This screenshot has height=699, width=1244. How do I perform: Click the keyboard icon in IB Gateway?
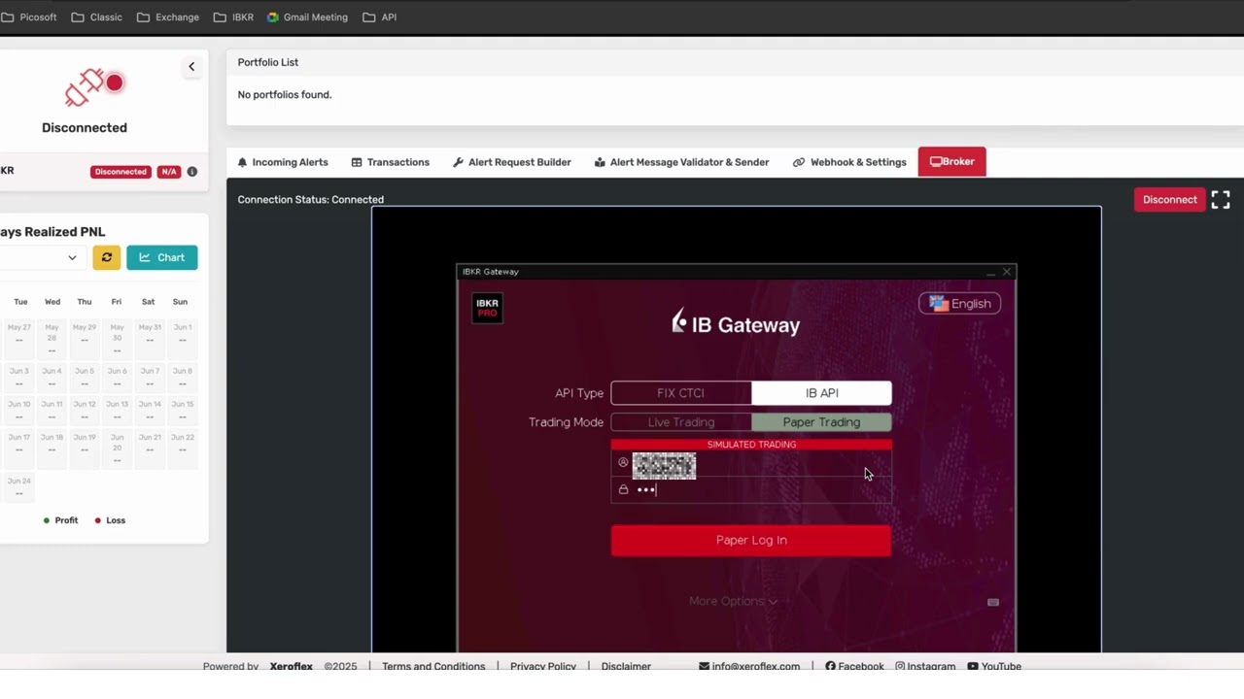(992, 603)
